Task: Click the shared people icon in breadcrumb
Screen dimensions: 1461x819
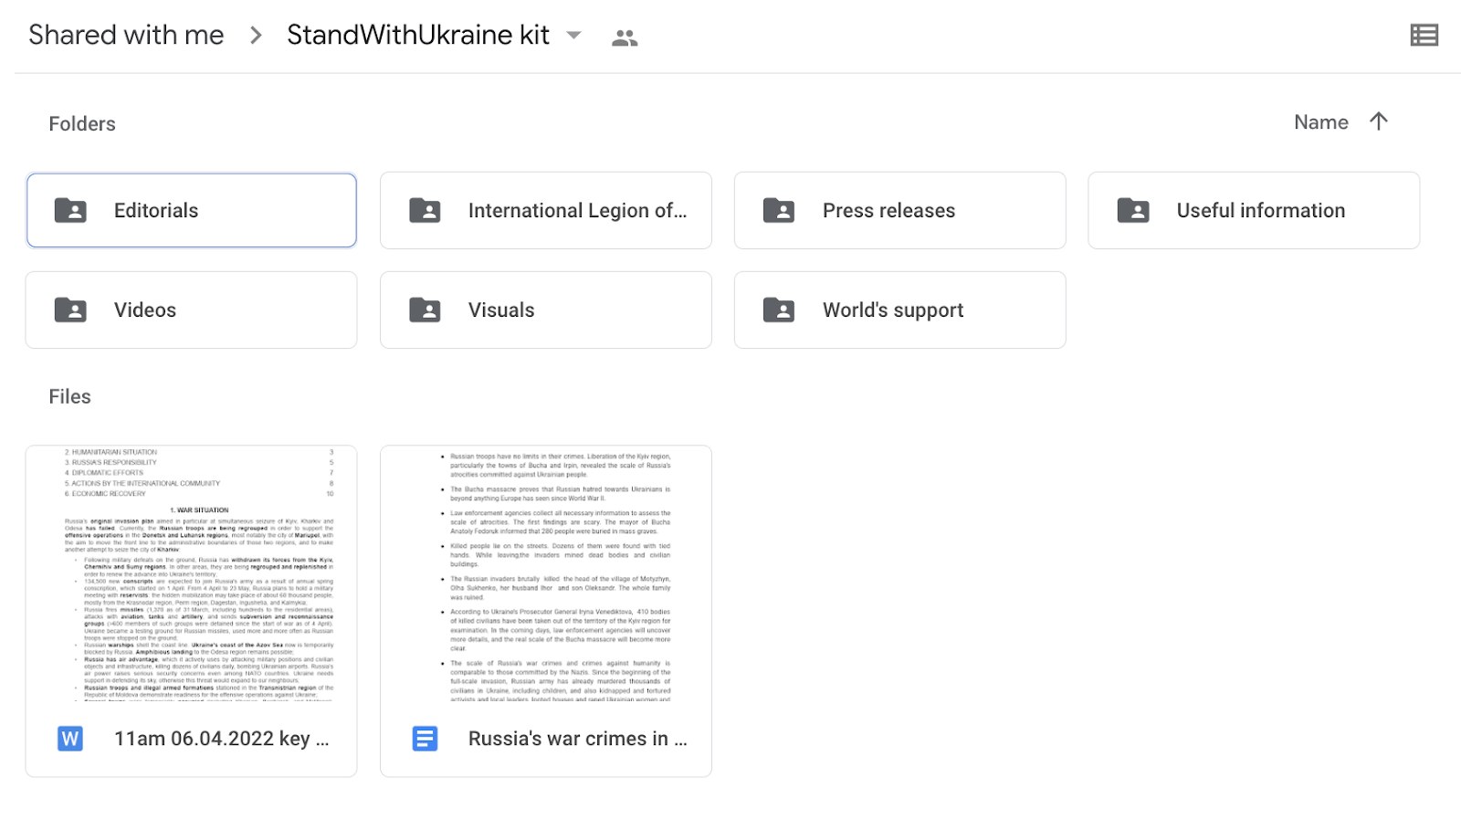Action: click(x=625, y=37)
